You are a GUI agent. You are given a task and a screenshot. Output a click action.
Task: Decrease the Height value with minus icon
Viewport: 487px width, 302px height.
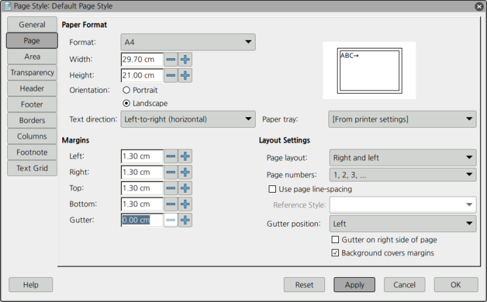(x=170, y=75)
